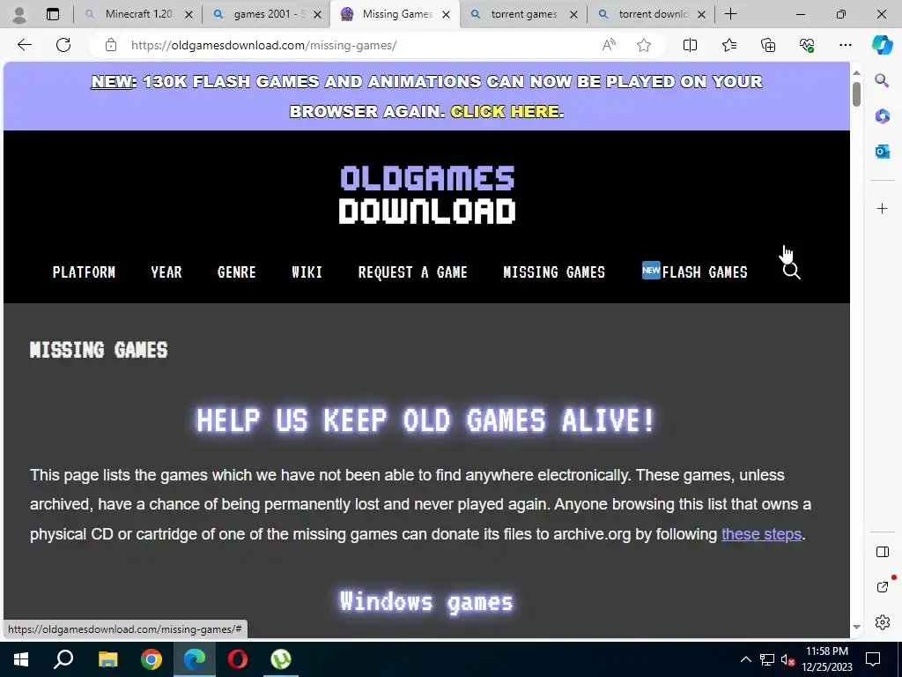Open the Outlook sidebar icon

(x=882, y=152)
